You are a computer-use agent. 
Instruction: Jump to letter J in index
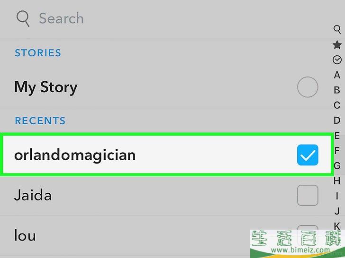pyautogui.click(x=337, y=211)
